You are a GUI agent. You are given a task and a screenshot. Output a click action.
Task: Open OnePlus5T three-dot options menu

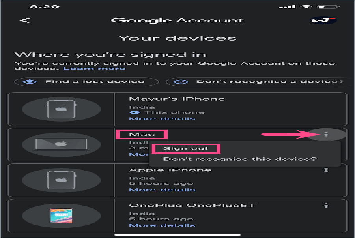[x=326, y=205]
